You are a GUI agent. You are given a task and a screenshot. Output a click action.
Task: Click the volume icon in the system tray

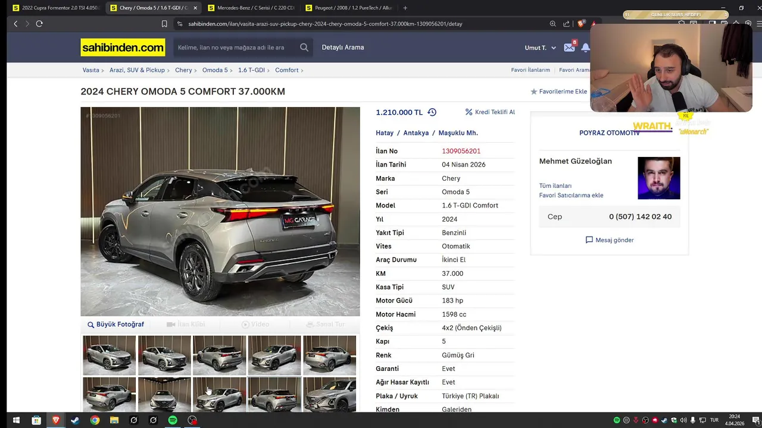(683, 420)
